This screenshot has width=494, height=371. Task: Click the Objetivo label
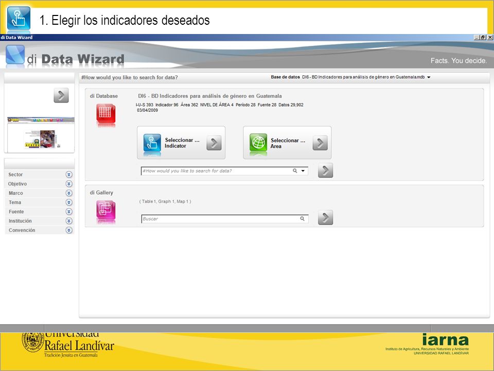coord(17,183)
